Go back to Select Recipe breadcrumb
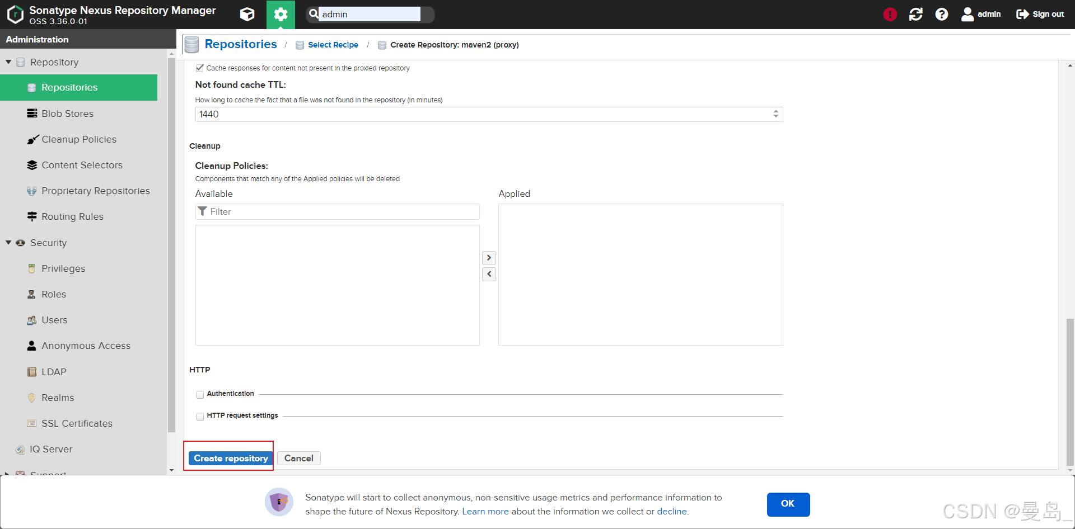This screenshot has width=1075, height=529. tap(333, 45)
